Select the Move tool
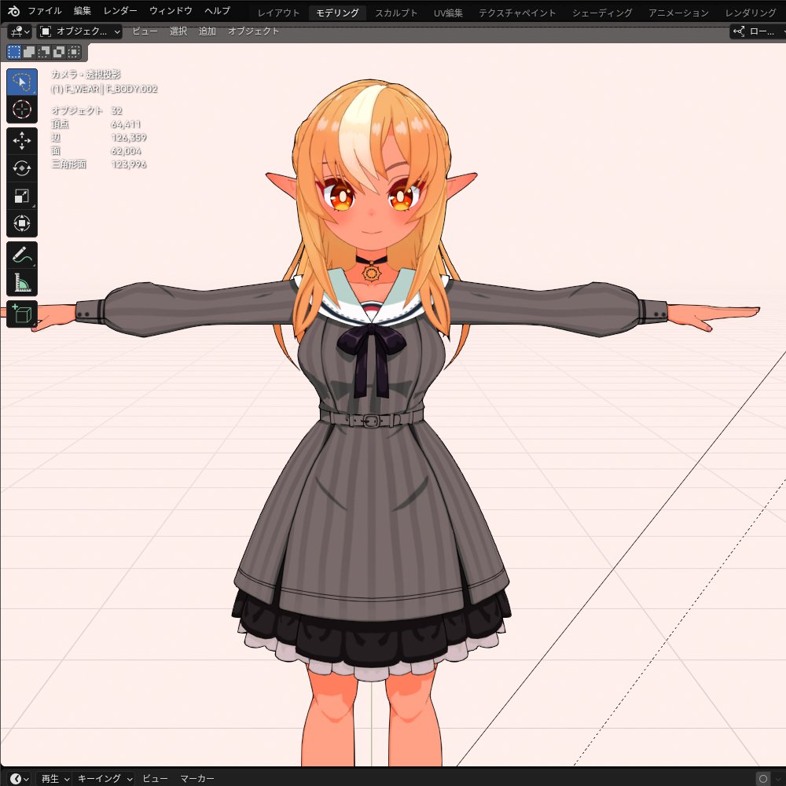 [x=21, y=141]
